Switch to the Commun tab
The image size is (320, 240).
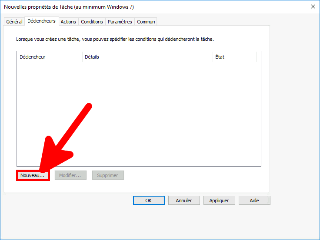[146, 22]
